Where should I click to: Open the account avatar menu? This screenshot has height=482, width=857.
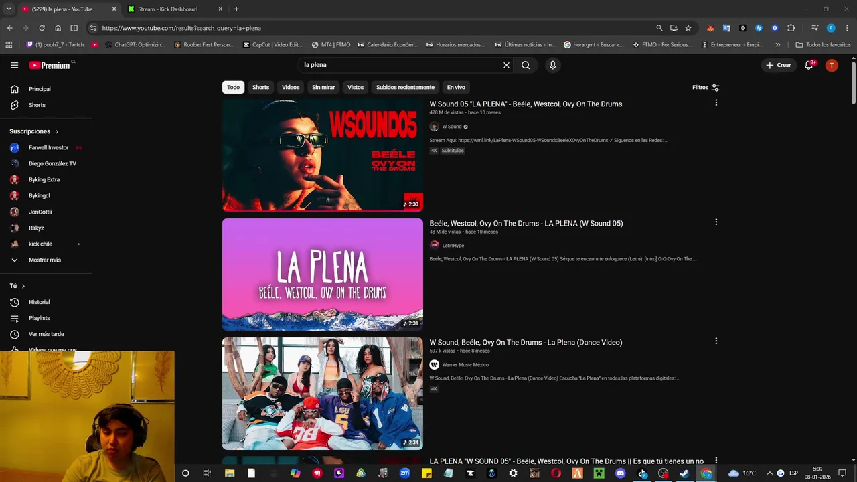[832, 65]
